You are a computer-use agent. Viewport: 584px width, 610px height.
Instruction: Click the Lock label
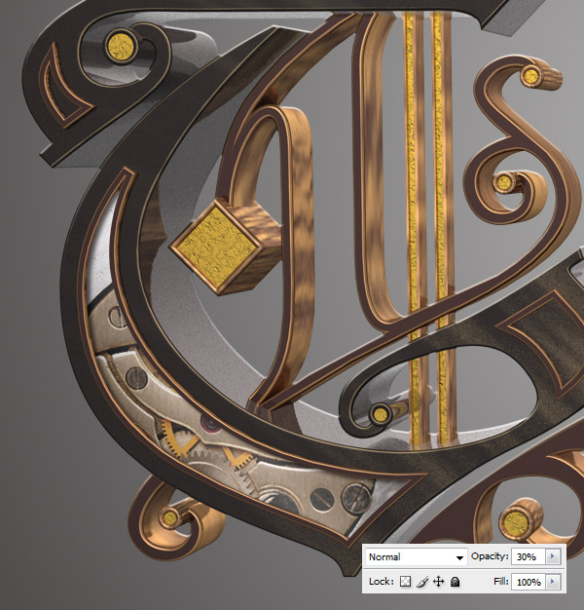tap(382, 582)
